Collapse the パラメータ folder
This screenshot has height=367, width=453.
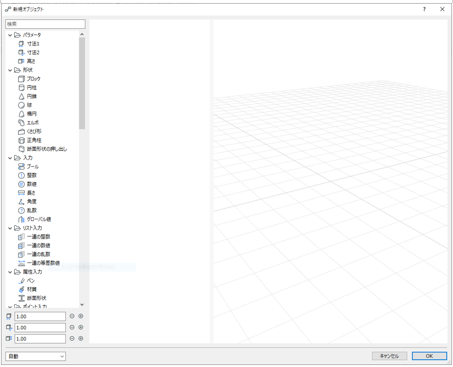coord(10,35)
